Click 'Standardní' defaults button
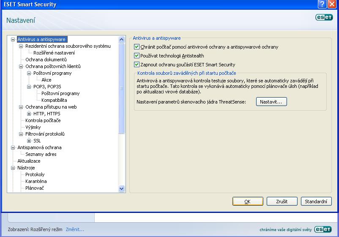Screen dimensions: 339x237 pyautogui.click(x=316, y=202)
